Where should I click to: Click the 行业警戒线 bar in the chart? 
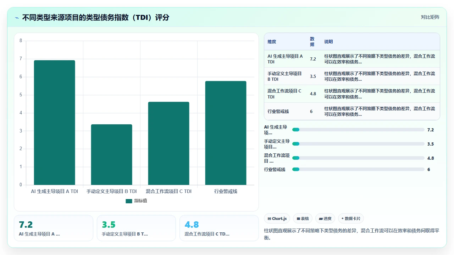pos(226,133)
